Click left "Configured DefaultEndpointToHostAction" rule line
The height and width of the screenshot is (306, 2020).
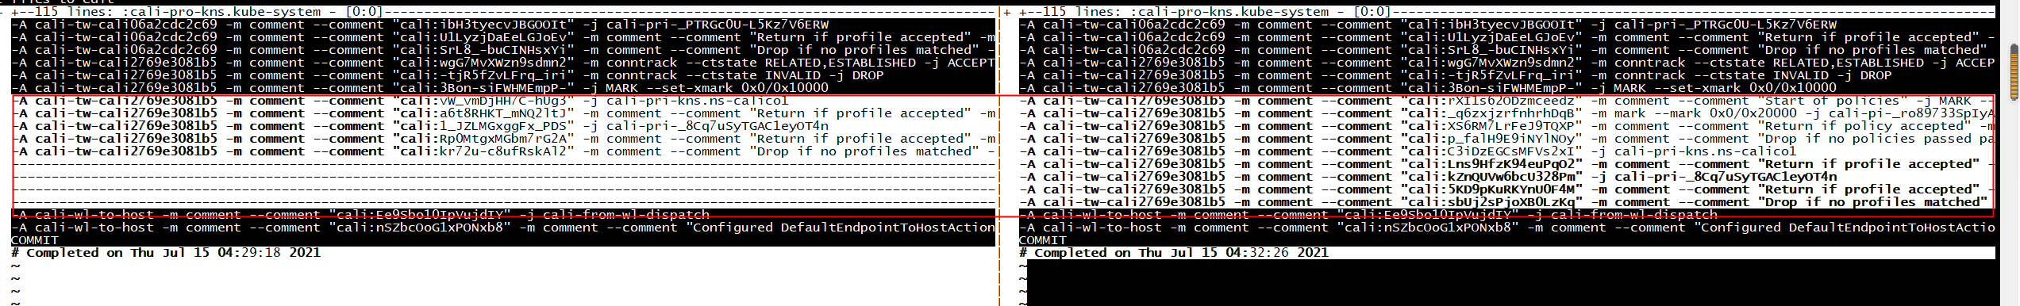pyautogui.click(x=504, y=228)
